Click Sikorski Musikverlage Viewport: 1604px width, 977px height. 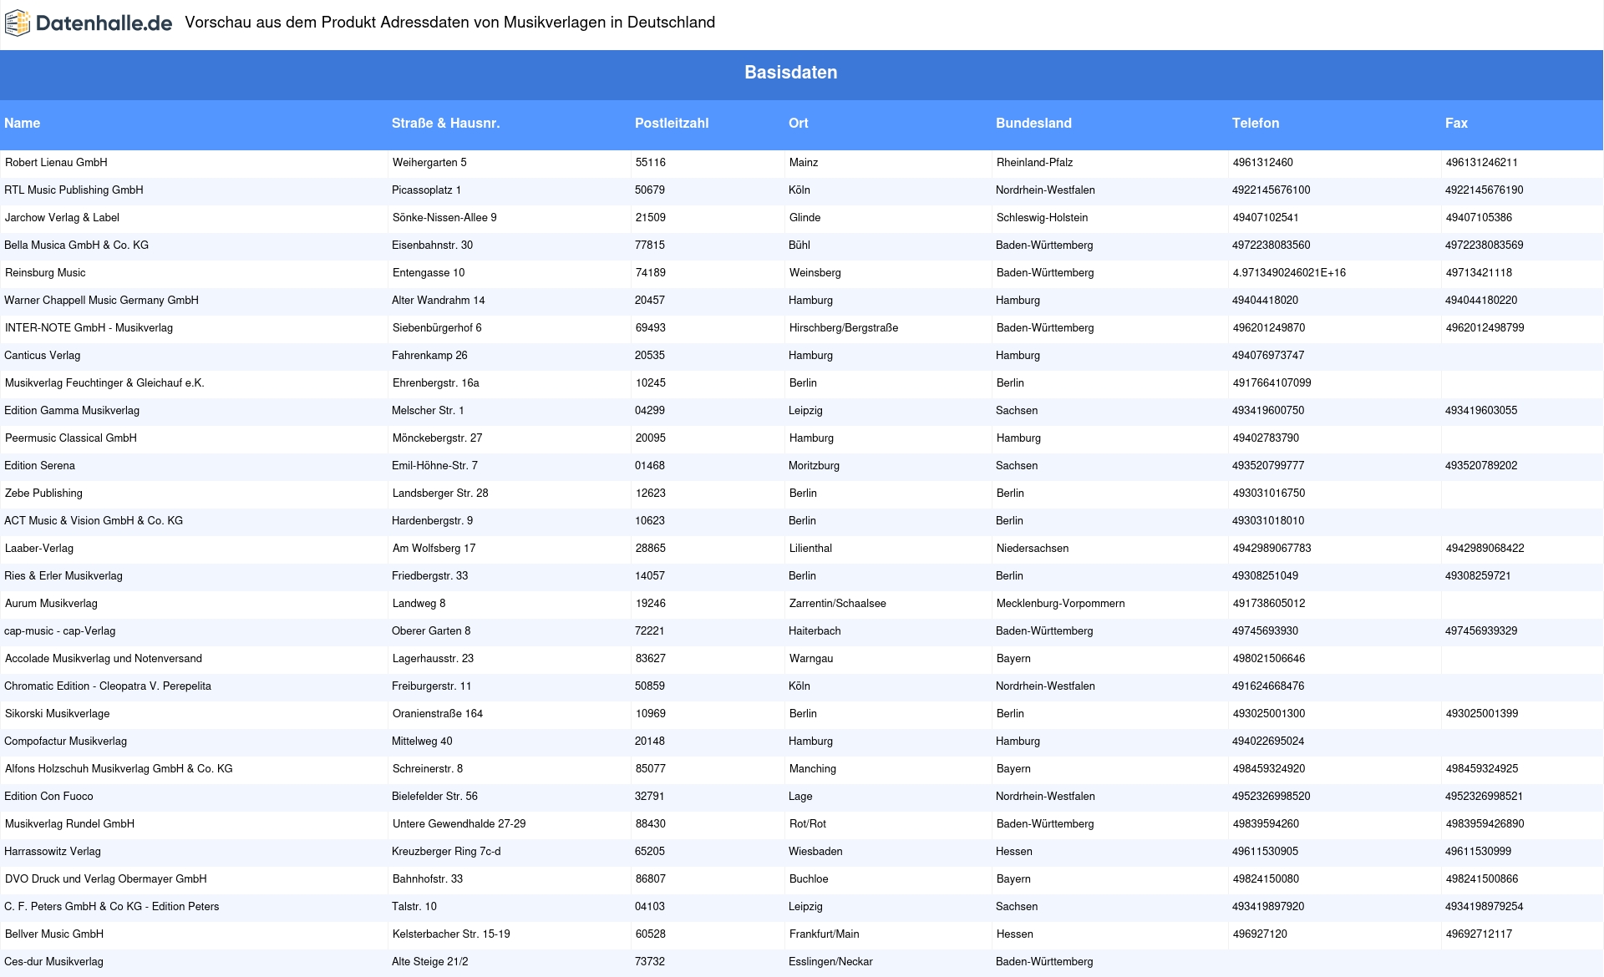point(58,714)
